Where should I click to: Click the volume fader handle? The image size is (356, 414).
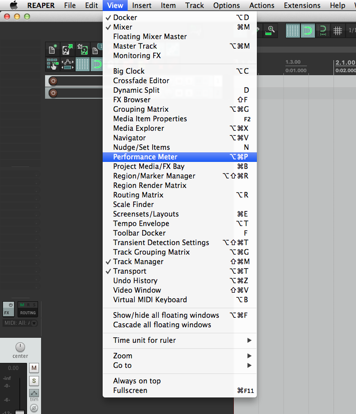click(x=20, y=412)
